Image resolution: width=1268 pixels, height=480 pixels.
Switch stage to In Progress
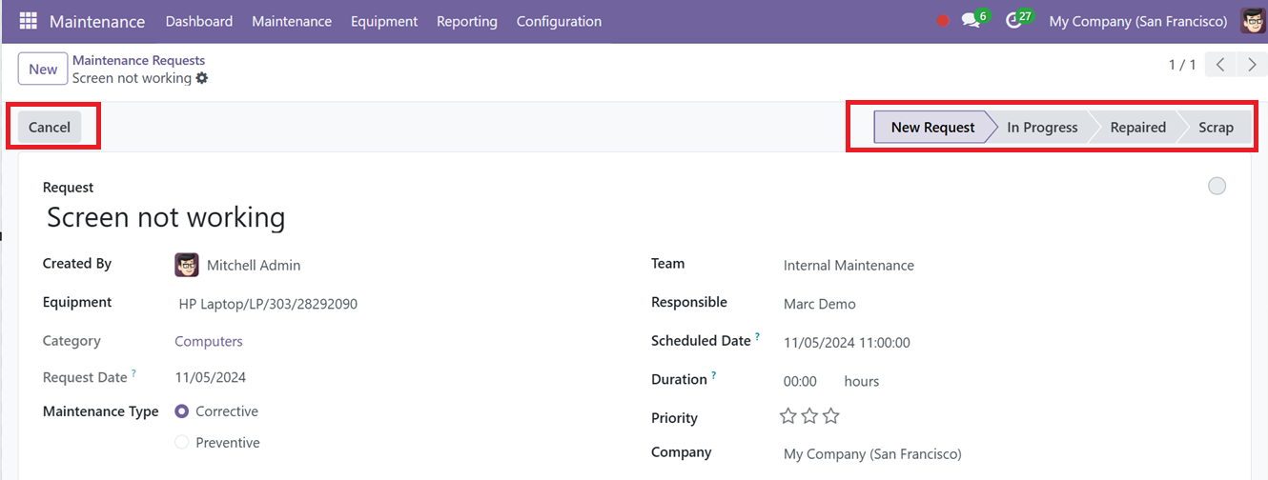1042,127
